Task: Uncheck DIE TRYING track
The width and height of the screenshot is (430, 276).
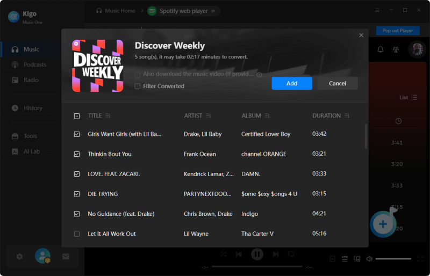Action: [77, 194]
